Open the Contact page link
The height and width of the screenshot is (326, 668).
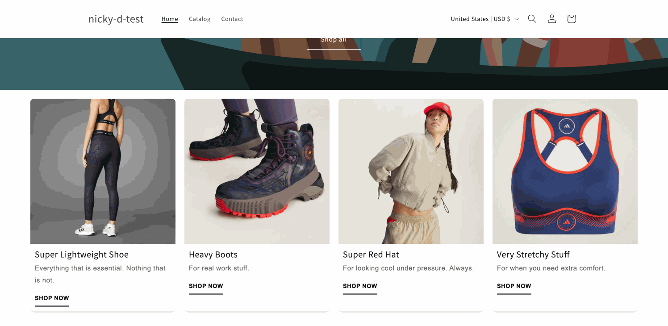pos(232,19)
